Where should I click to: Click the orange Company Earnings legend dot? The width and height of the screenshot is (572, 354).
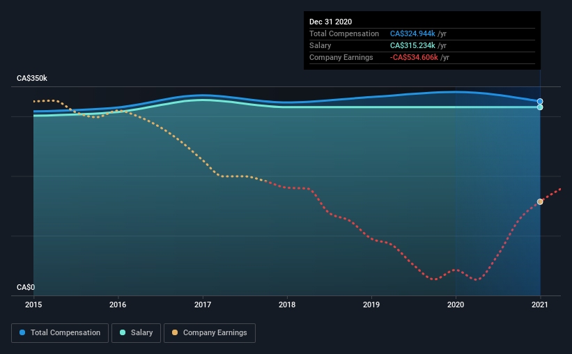(175, 332)
